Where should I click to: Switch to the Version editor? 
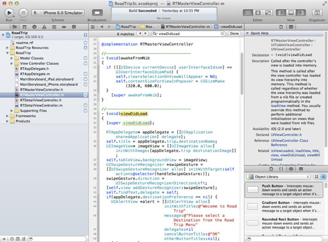(268, 13)
